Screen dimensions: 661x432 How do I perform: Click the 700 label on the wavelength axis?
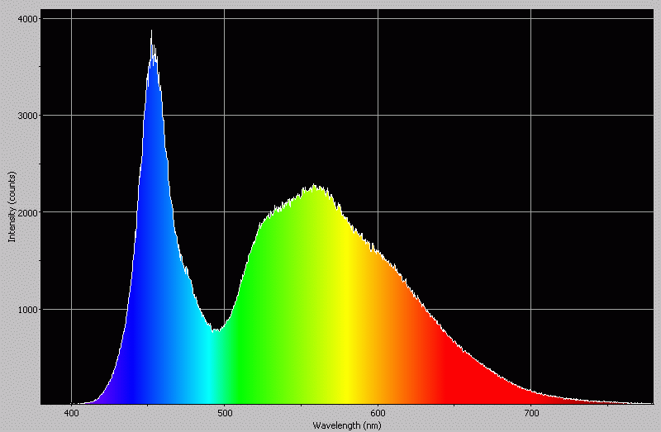pyautogui.click(x=530, y=411)
